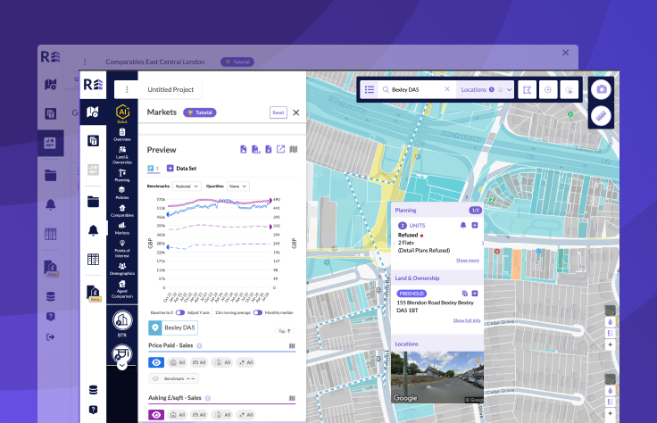Clear the Bexley DA5 search text
Viewport: 657px width, 423px height.
coord(447,89)
